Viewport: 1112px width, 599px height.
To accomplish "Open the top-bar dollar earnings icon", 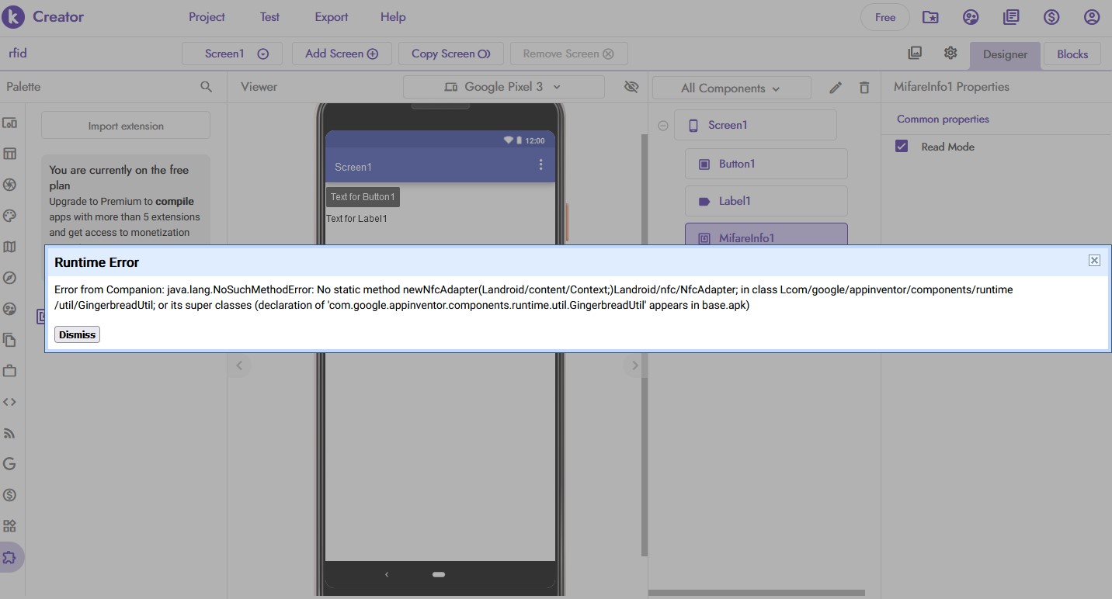I will (1051, 17).
